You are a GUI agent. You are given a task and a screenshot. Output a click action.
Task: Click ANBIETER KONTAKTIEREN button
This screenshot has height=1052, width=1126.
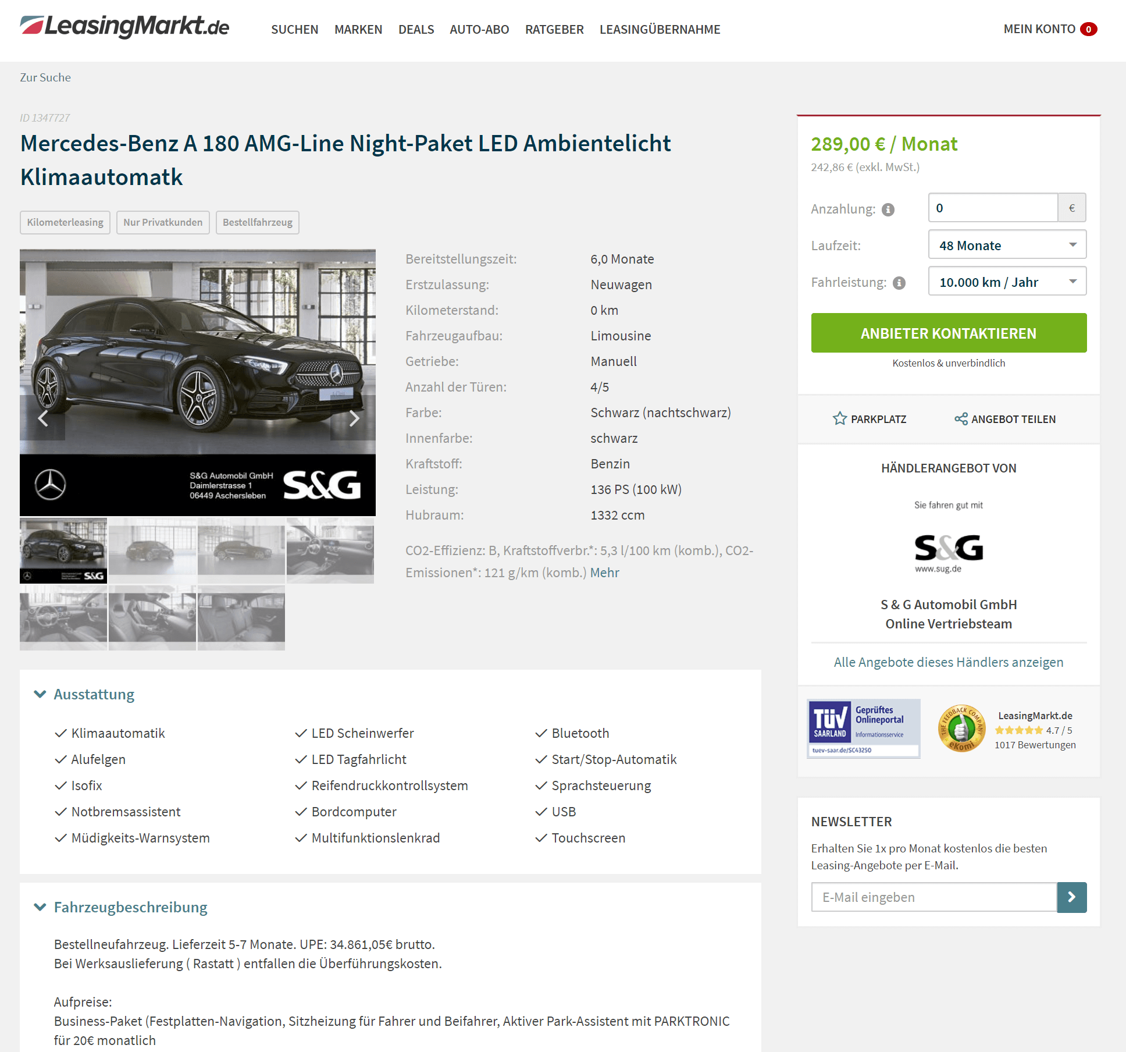(949, 333)
